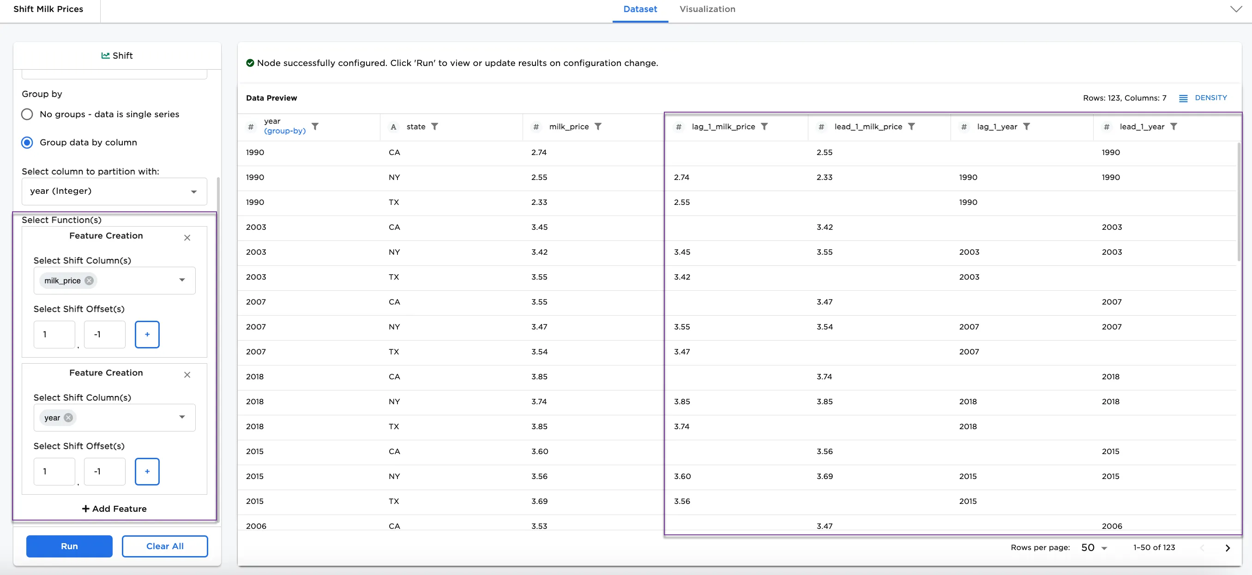The height and width of the screenshot is (575, 1252).
Task: Open filter for lead_1_milk_price column
Action: pyautogui.click(x=911, y=127)
